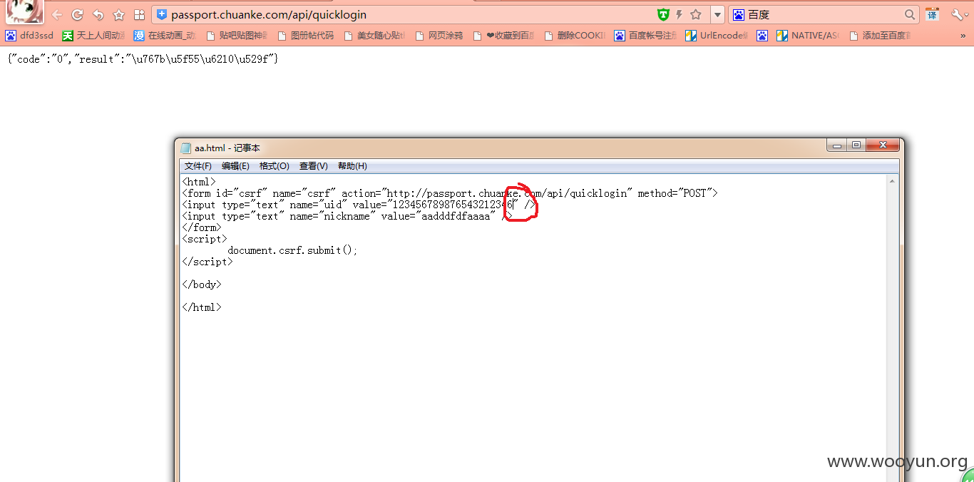Click the "</script>" closing line
Image resolution: width=974 pixels, height=482 pixels.
pyautogui.click(x=207, y=262)
